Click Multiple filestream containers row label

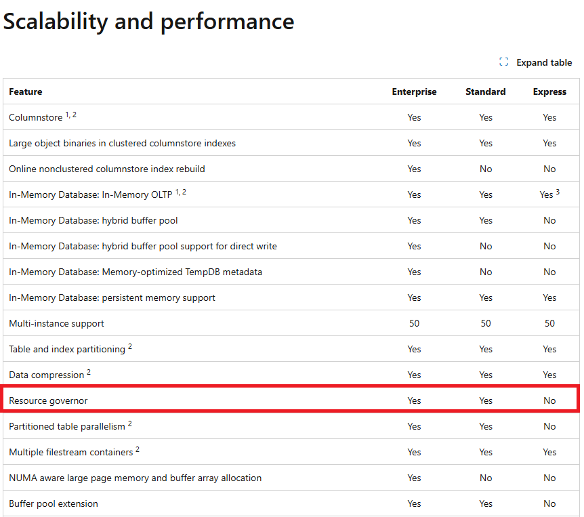[70, 452]
